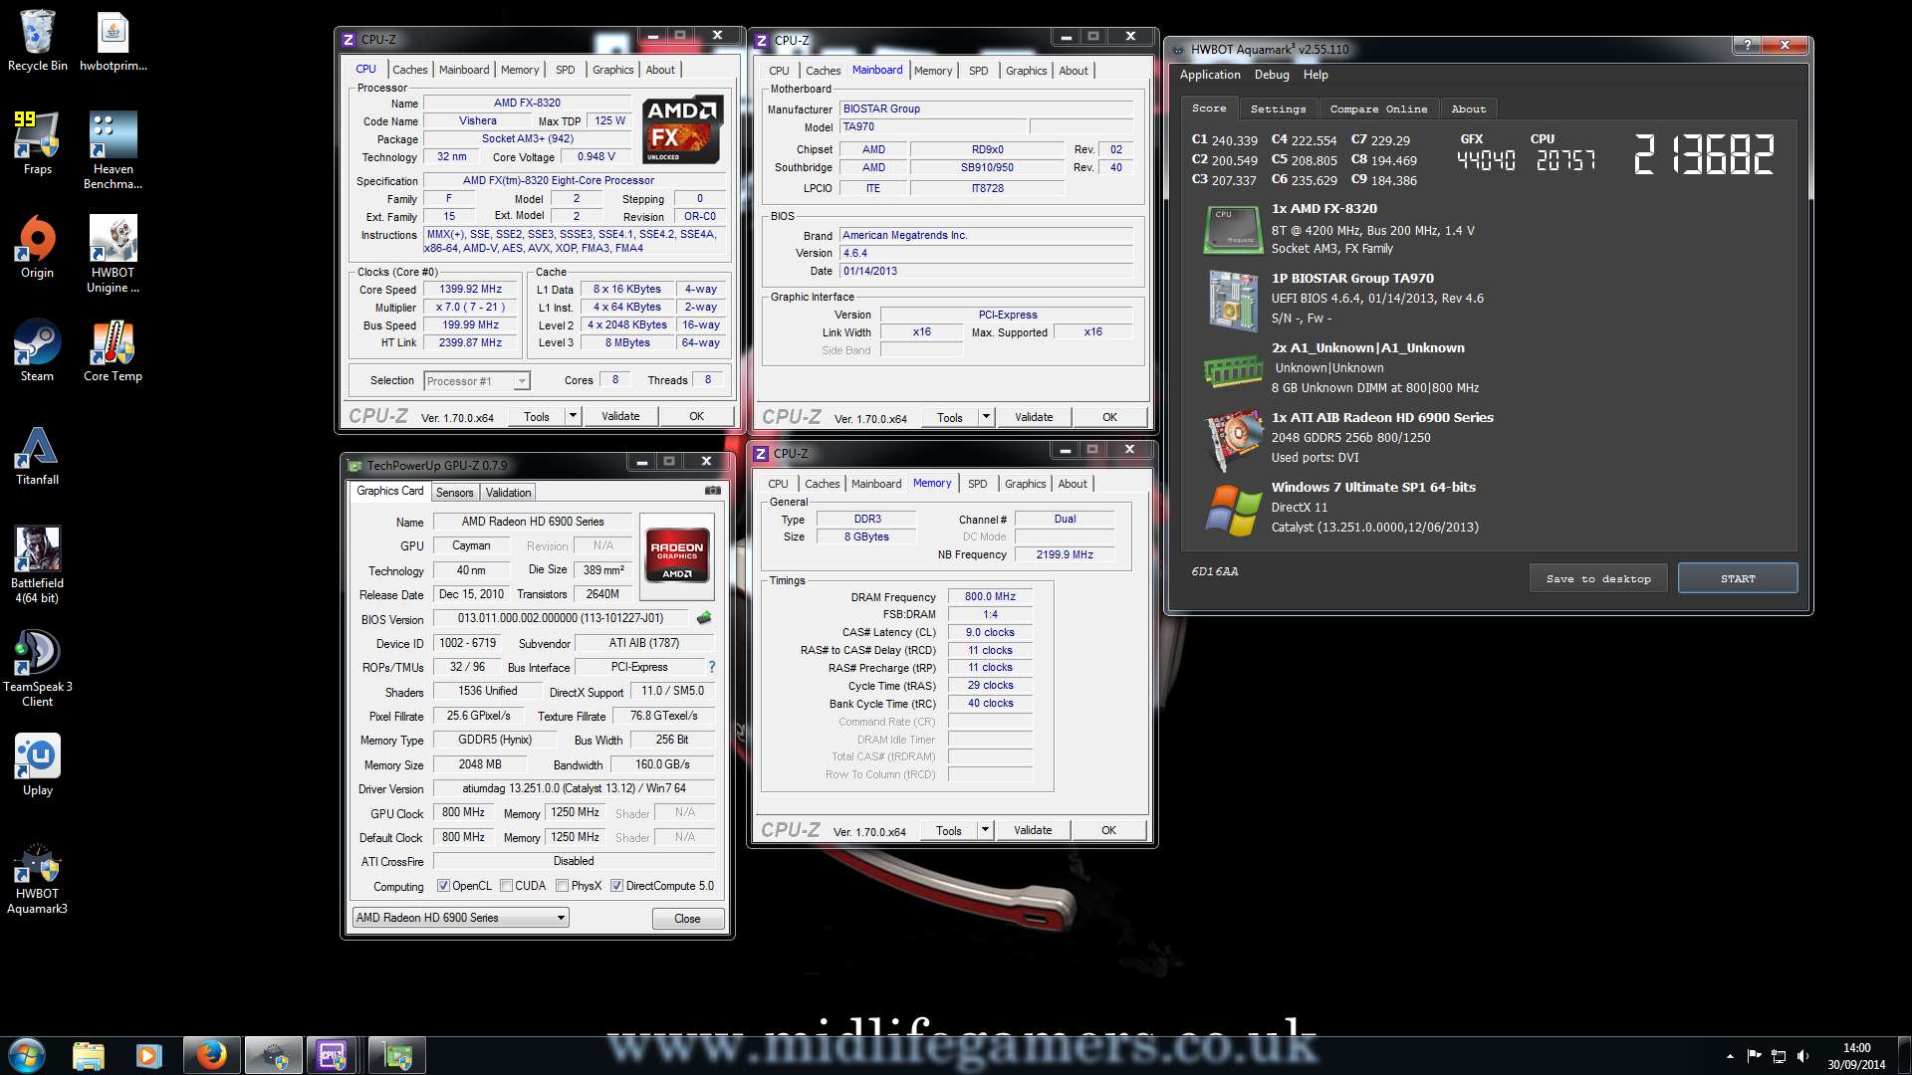The height and width of the screenshot is (1075, 1912).
Task: Click Tools button in CPU-Z Memory window
Action: click(x=949, y=830)
